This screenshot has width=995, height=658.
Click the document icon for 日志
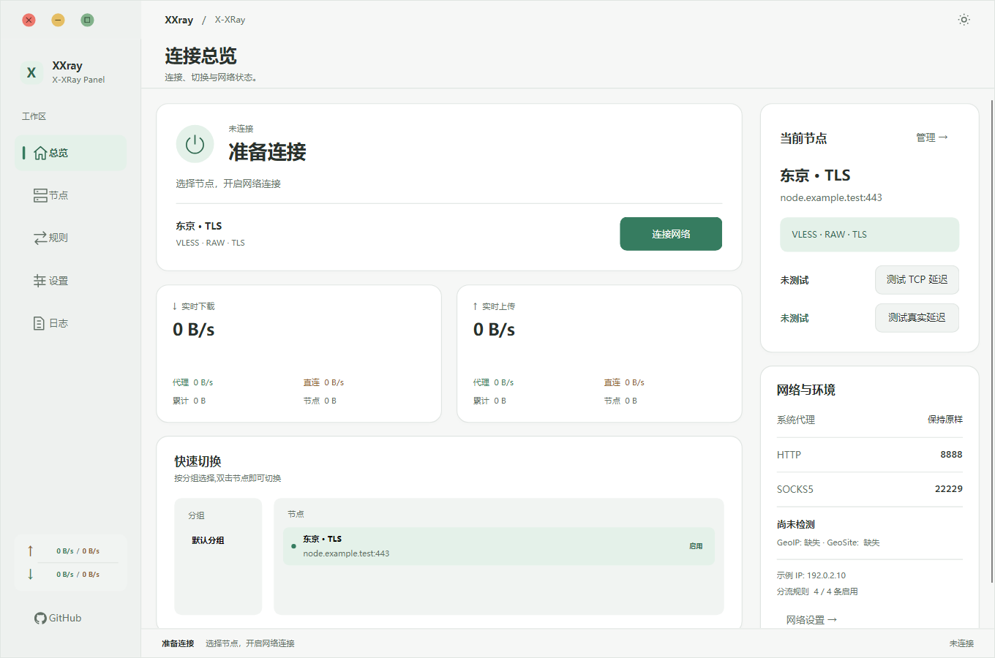(x=40, y=323)
